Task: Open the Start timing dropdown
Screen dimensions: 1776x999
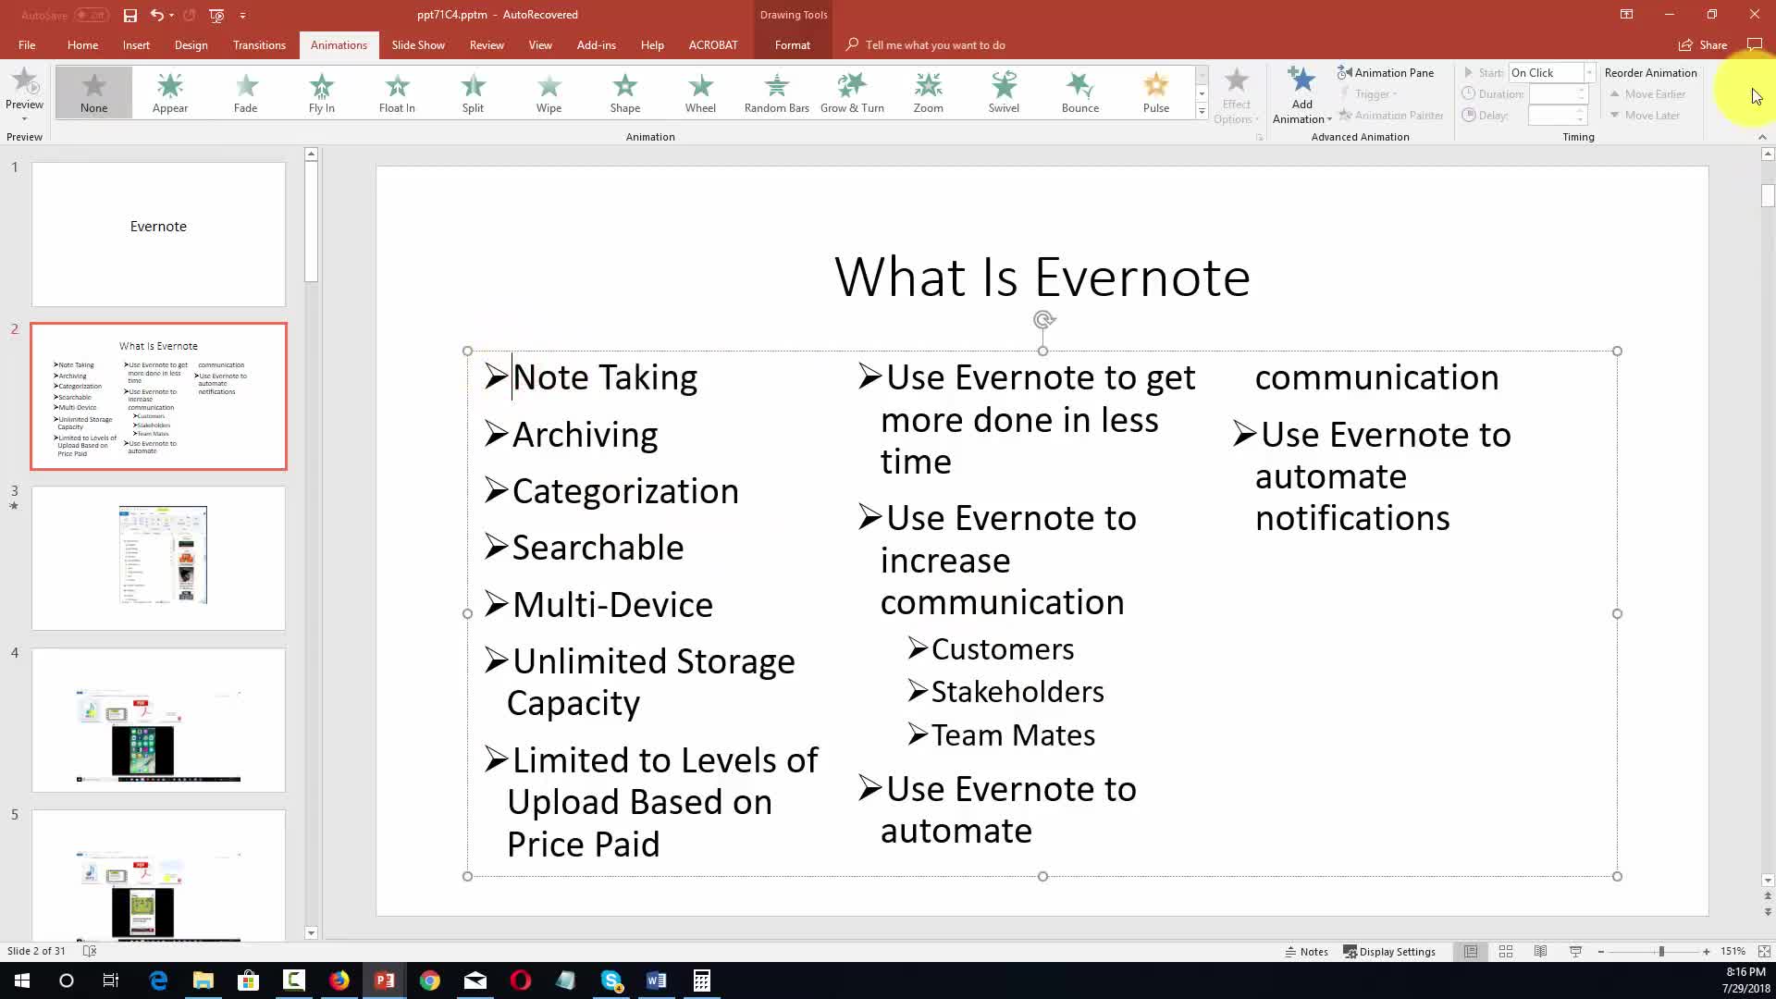Action: coord(1589,72)
